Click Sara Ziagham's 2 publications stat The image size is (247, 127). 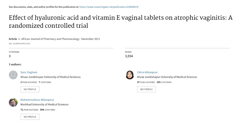29,82
